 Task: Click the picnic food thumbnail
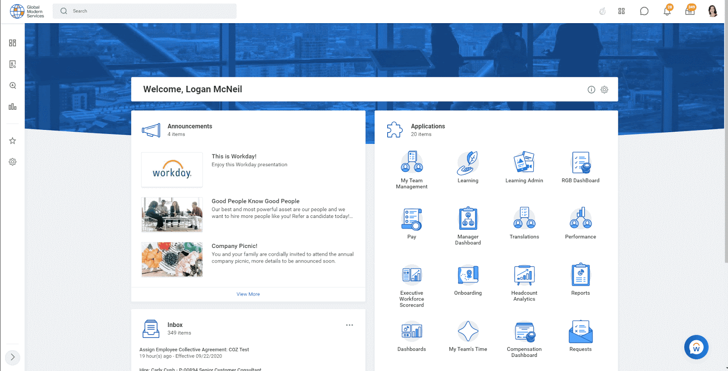coord(172,259)
